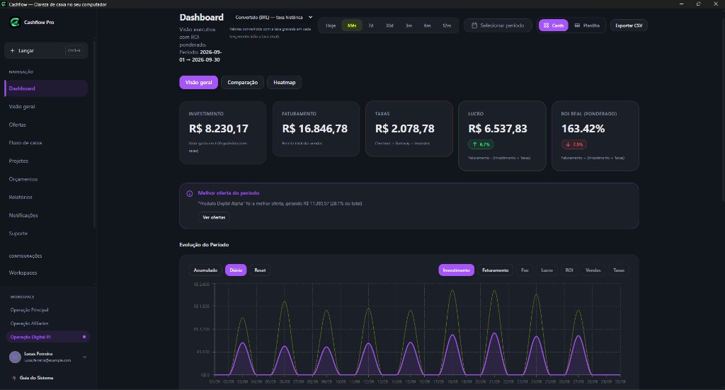725x390 pixels.
Task: Enable the Lucro series
Action: [x=547, y=270]
